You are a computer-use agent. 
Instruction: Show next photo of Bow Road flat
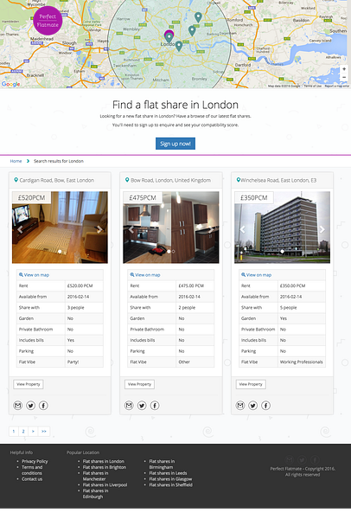[x=210, y=229]
